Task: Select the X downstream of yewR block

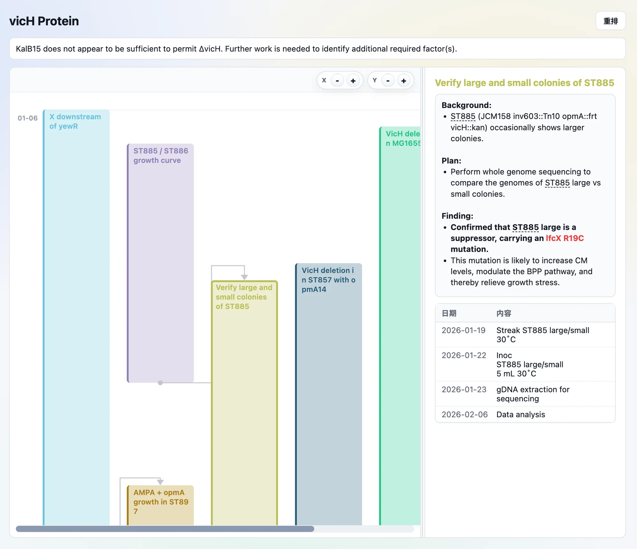Action: coord(76,317)
